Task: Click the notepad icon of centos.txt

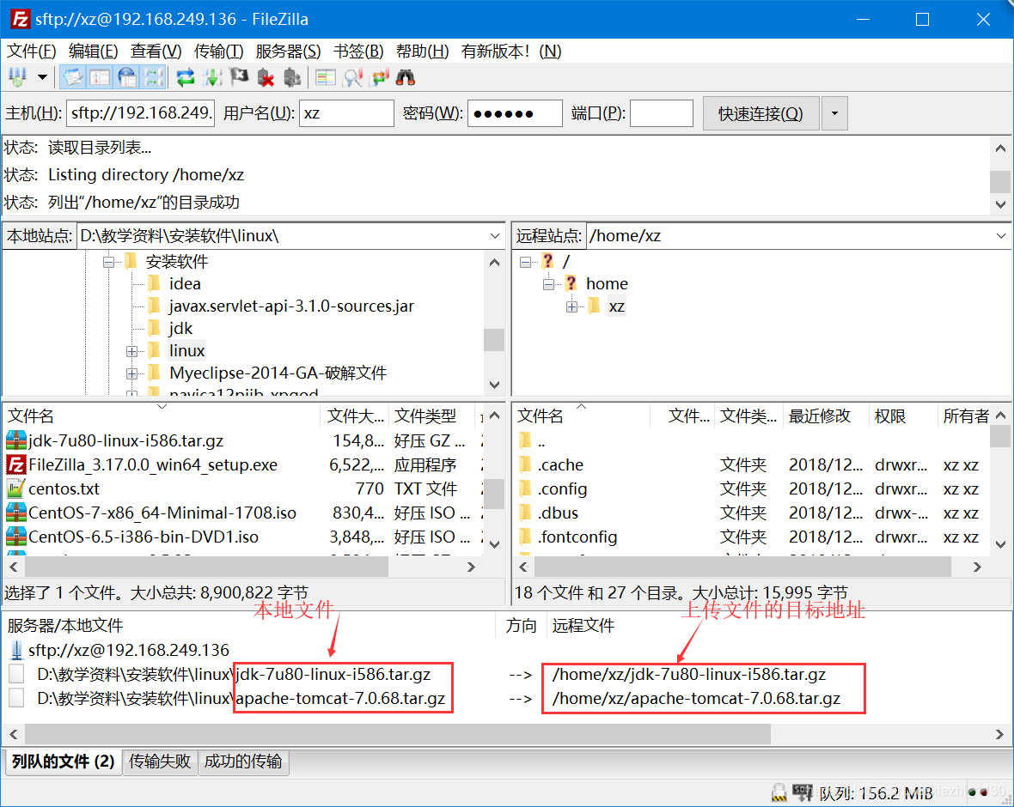Action: (15, 488)
